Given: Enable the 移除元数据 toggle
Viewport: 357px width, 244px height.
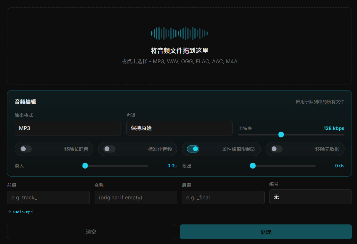Looking at the screenshot, I should point(276,149).
